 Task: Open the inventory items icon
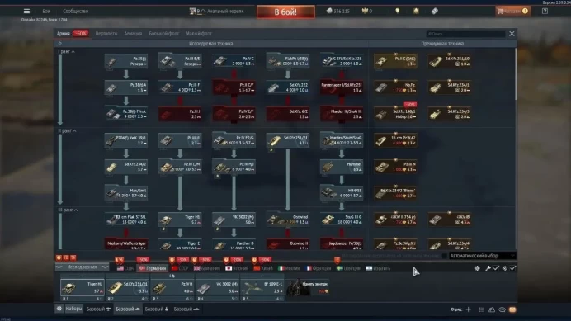(435, 11)
